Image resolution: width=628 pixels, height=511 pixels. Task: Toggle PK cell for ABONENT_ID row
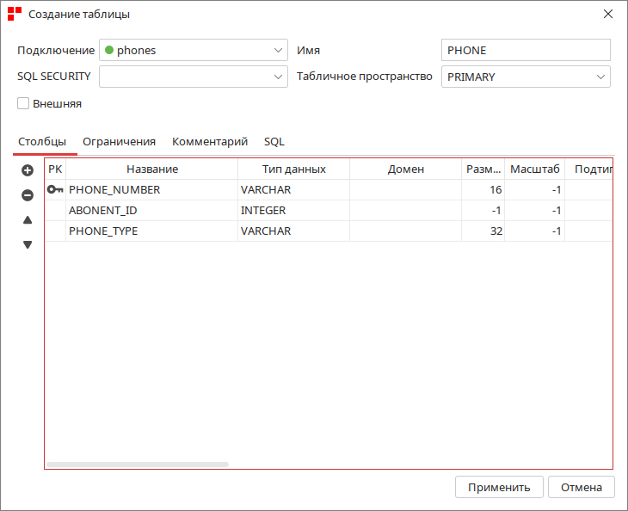click(55, 210)
